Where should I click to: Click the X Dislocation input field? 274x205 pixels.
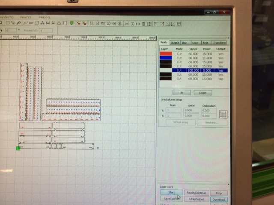209,110
